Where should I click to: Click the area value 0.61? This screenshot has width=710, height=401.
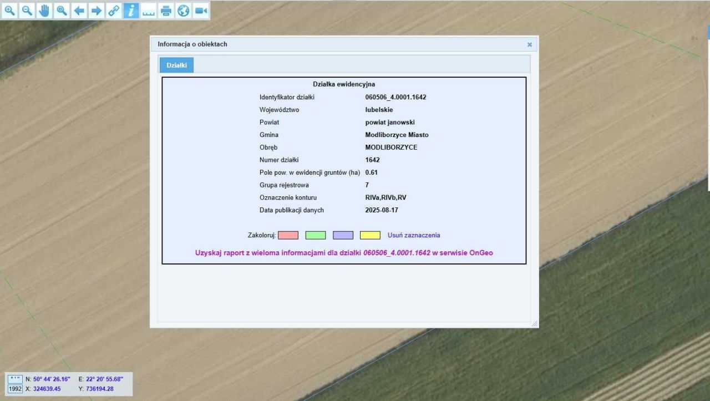(372, 172)
